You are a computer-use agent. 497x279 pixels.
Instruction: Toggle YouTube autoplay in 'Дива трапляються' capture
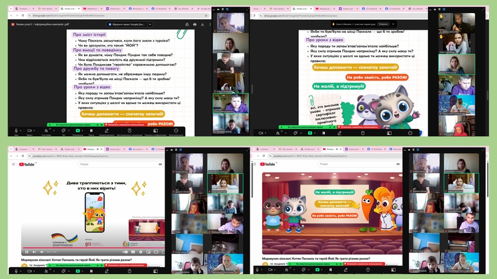tap(125, 252)
